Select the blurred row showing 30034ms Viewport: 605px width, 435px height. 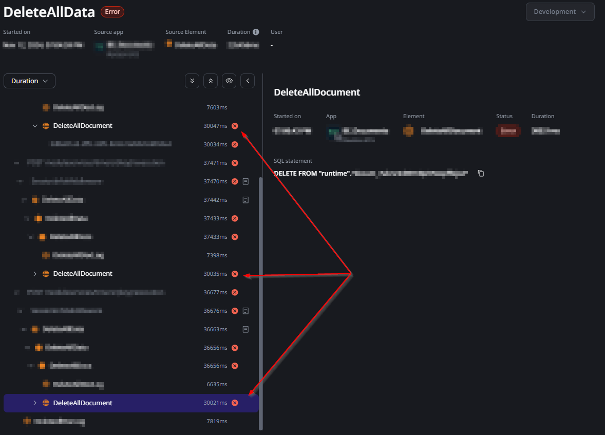pos(131,144)
